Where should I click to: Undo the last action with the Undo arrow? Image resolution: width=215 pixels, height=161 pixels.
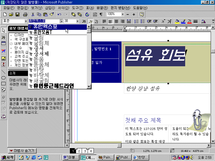tap(59, 14)
